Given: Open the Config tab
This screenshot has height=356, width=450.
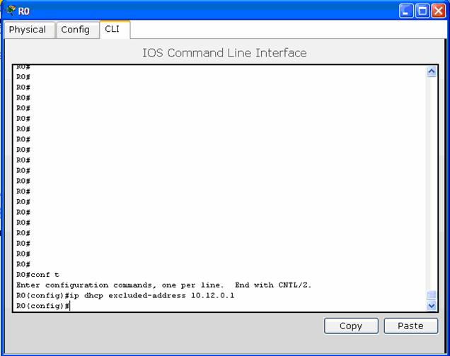Looking at the screenshot, I should 75,30.
